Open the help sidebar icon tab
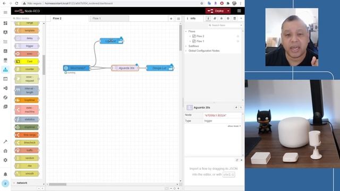 tap(215, 19)
